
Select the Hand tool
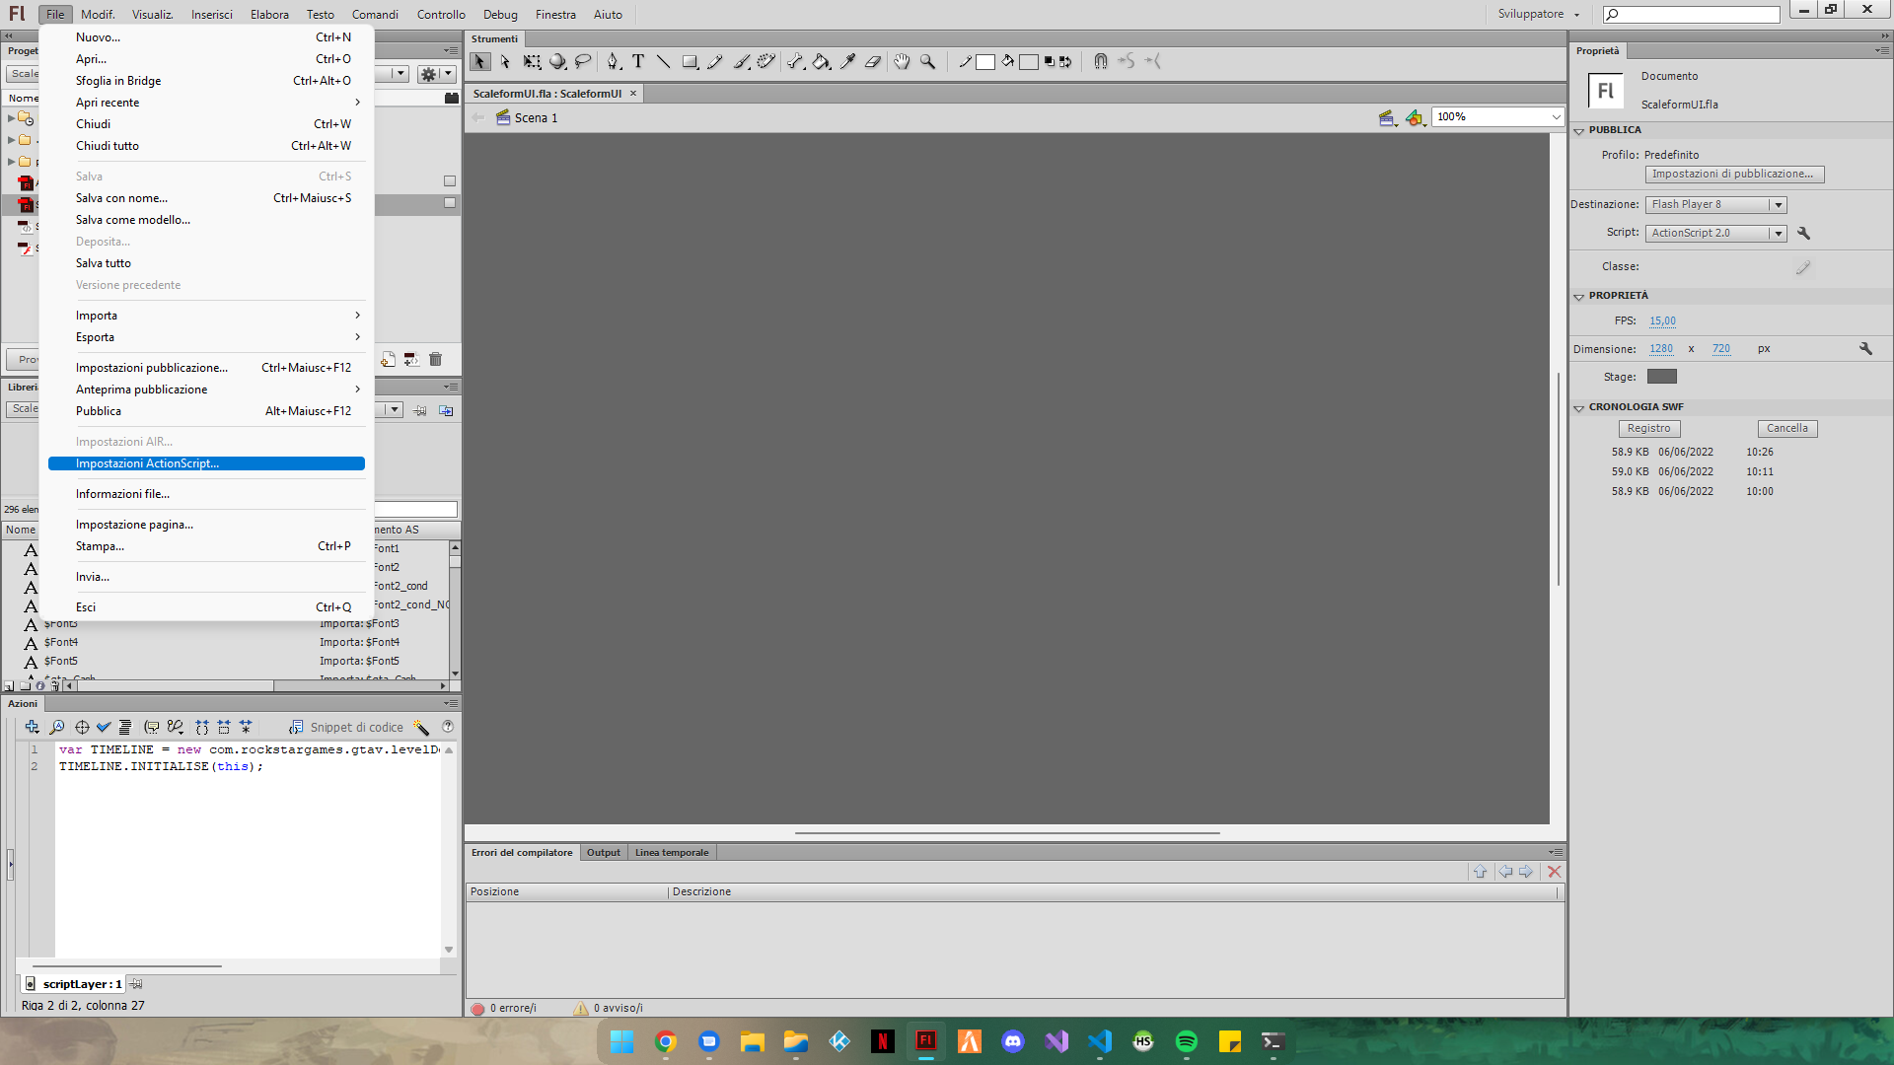902,62
